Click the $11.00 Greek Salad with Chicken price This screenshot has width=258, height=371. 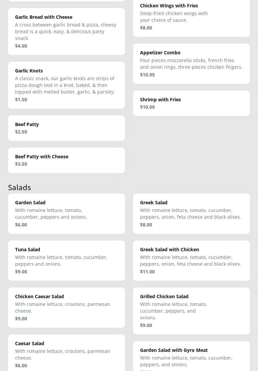coord(147,272)
